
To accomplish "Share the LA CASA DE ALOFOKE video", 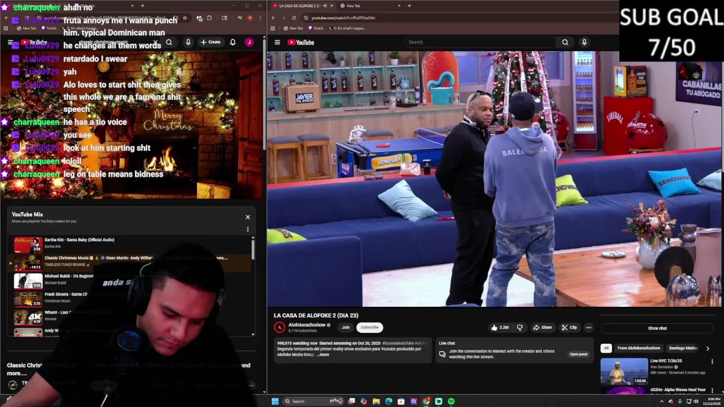I will click(542, 327).
